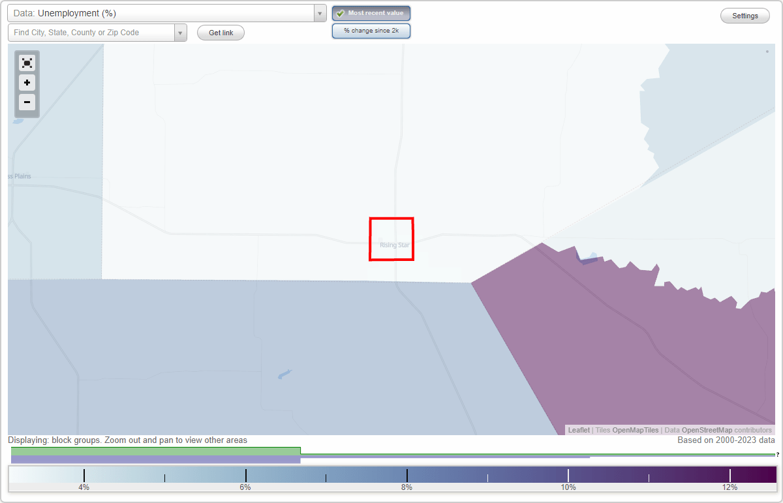This screenshot has height=503, width=783.
Task: Click the city search input field
Action: pos(91,32)
